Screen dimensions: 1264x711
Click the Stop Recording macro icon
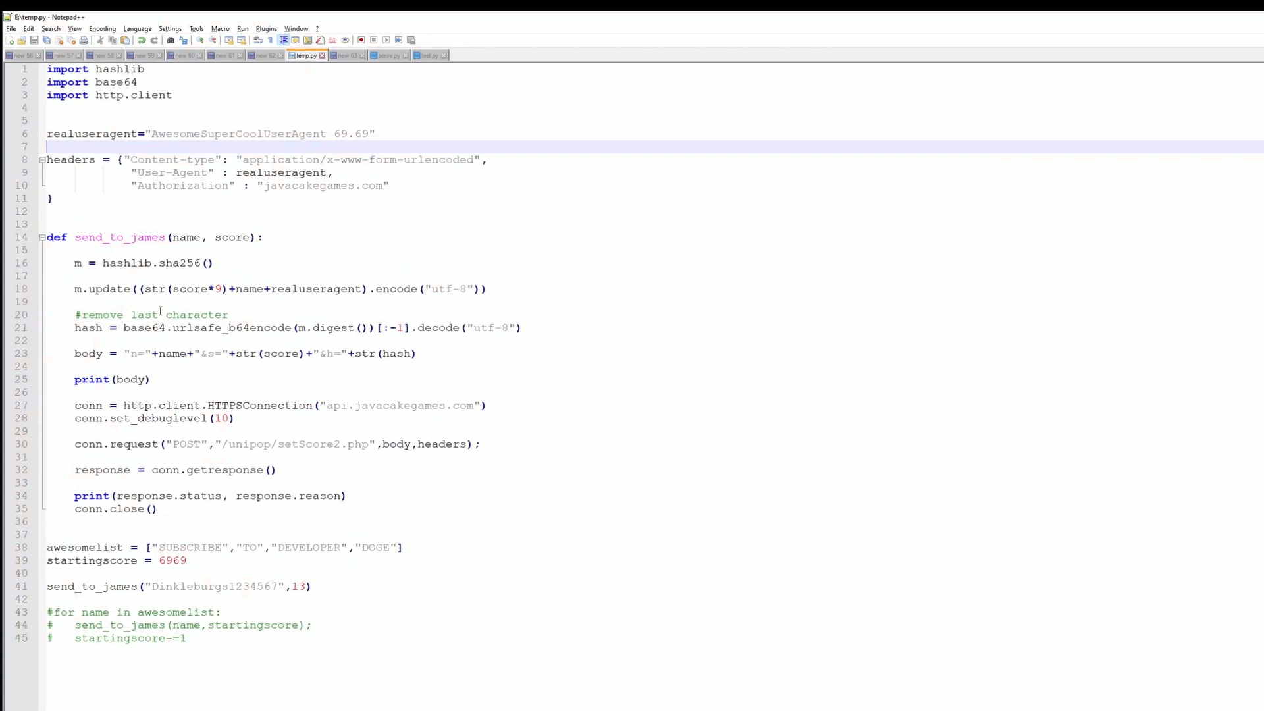coord(373,40)
